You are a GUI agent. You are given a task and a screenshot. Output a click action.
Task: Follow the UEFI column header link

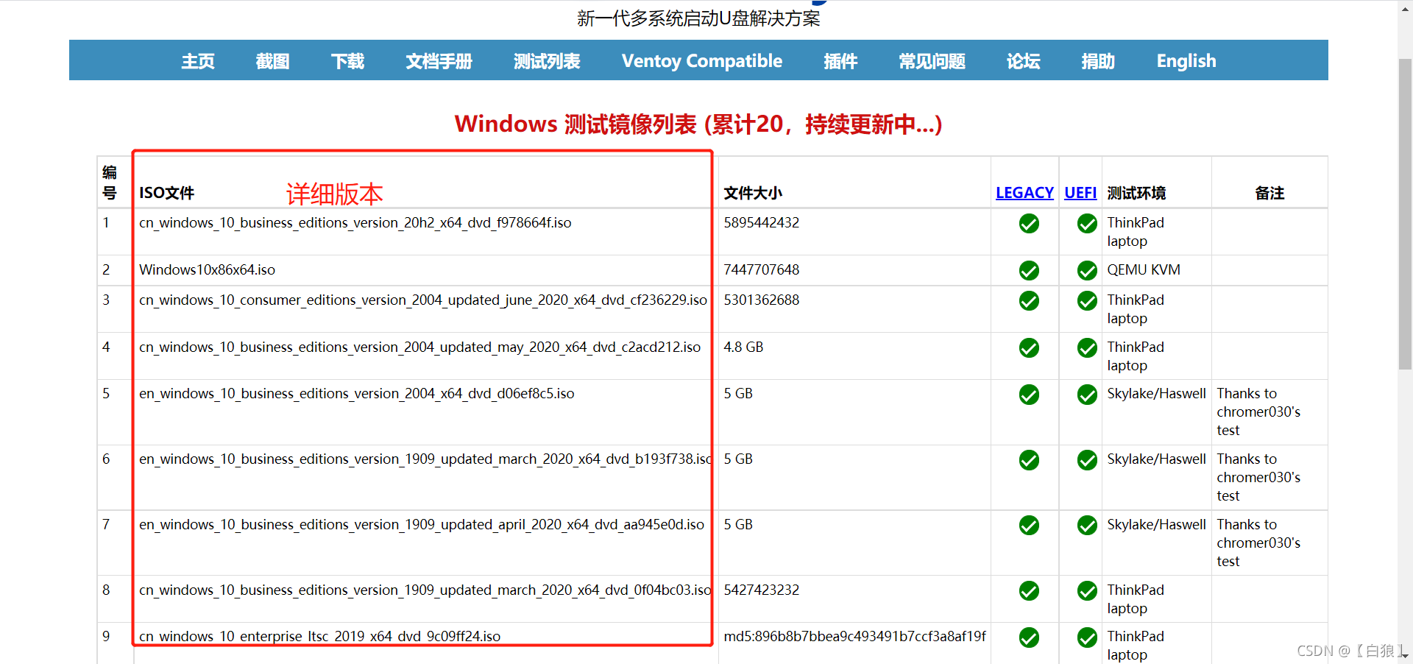point(1080,193)
